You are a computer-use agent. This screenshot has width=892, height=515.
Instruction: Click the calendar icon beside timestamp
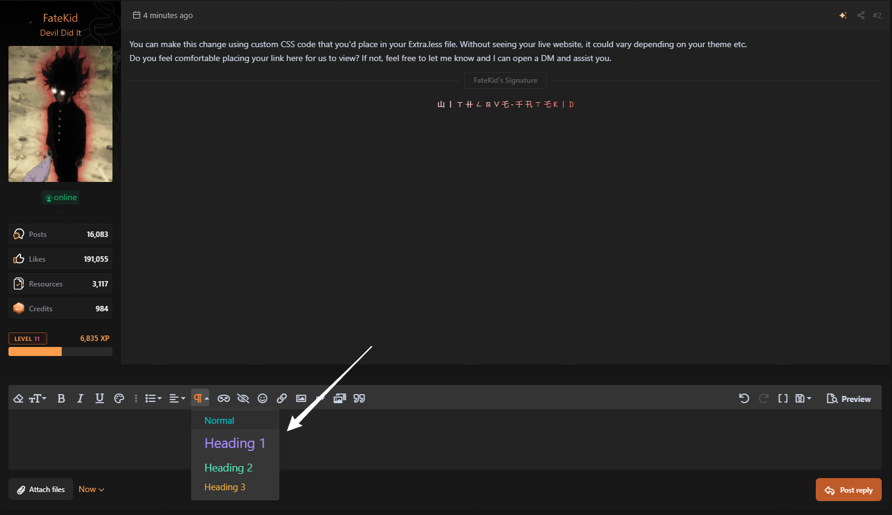137,15
